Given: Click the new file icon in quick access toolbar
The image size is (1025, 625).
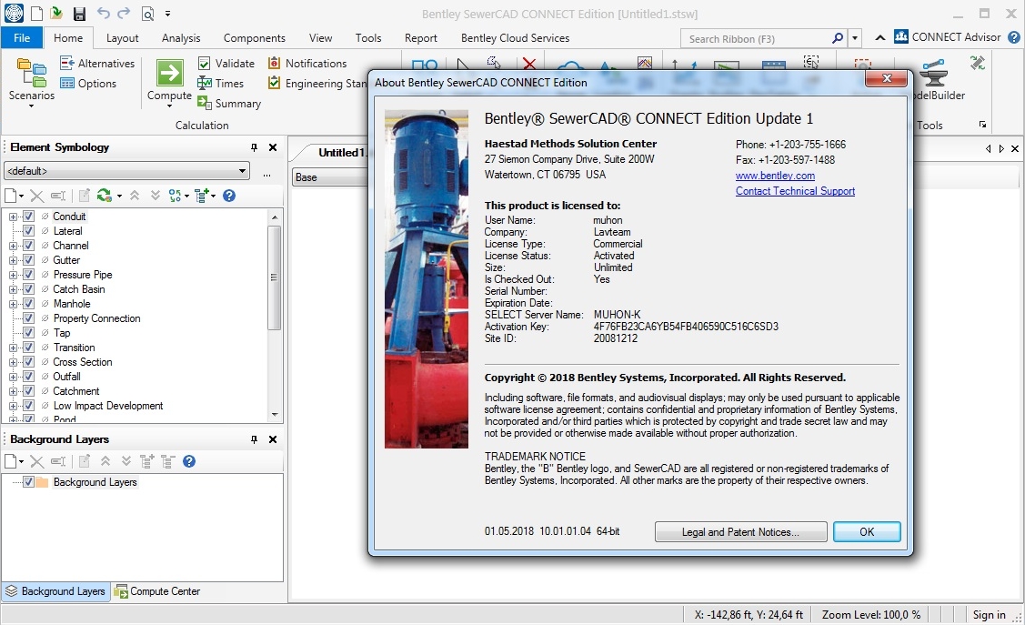Looking at the screenshot, I should click(x=36, y=13).
